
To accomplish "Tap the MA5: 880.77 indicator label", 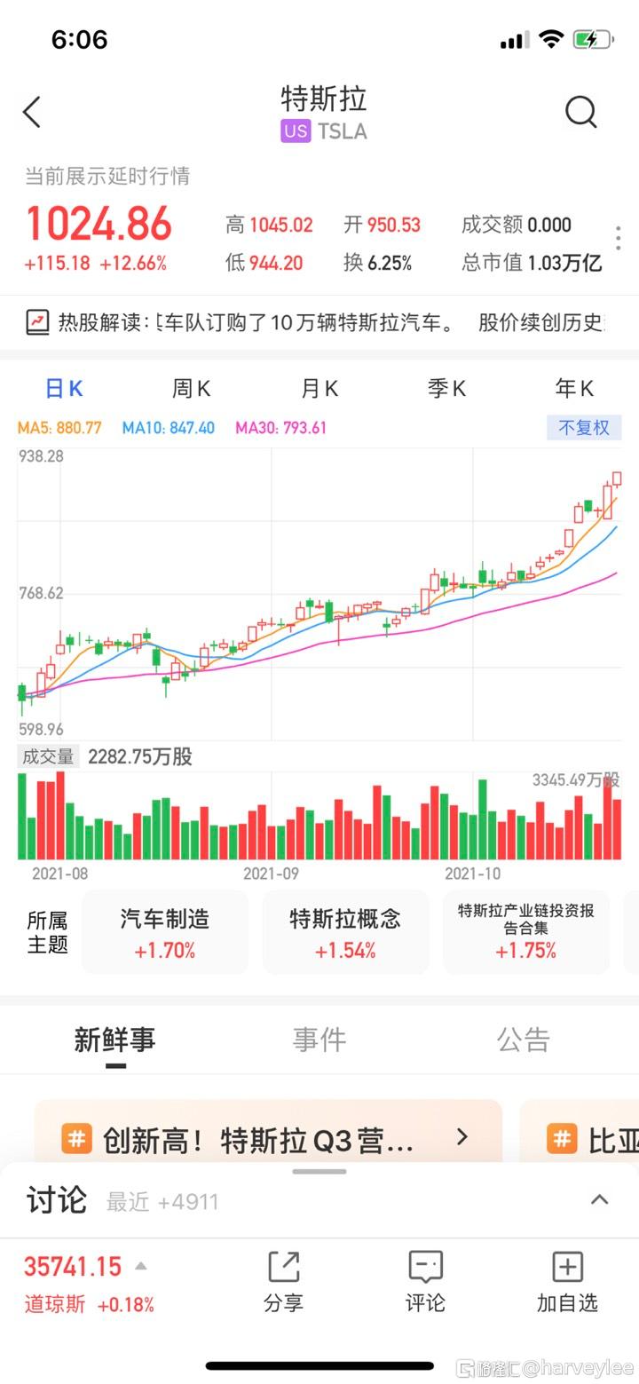I will tap(59, 428).
